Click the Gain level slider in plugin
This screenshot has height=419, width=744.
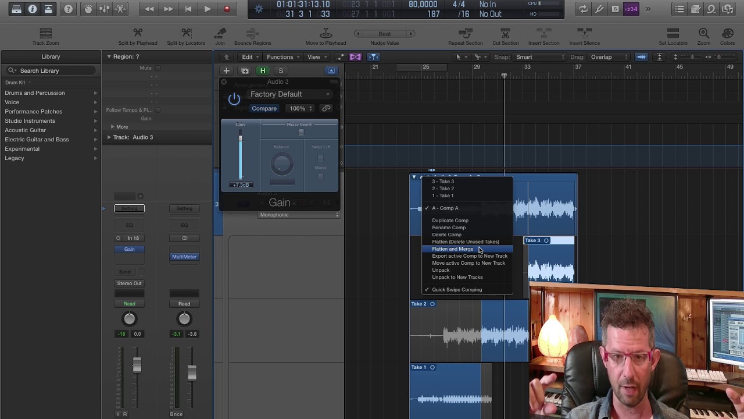pos(240,154)
